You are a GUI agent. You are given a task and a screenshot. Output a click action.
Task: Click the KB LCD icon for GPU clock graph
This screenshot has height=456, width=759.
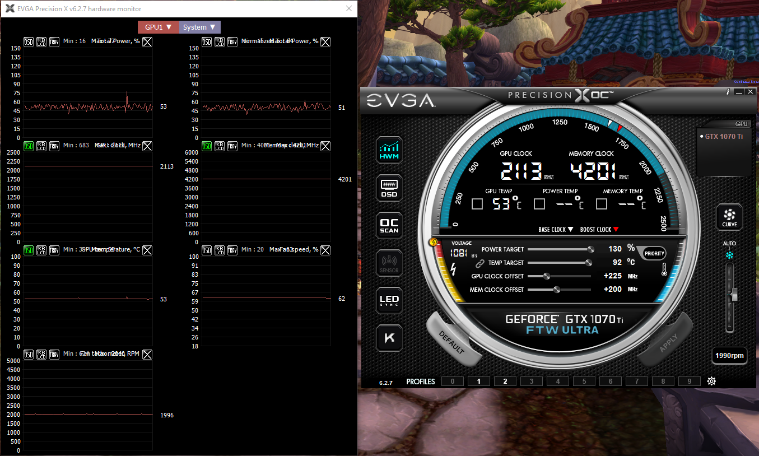point(42,146)
